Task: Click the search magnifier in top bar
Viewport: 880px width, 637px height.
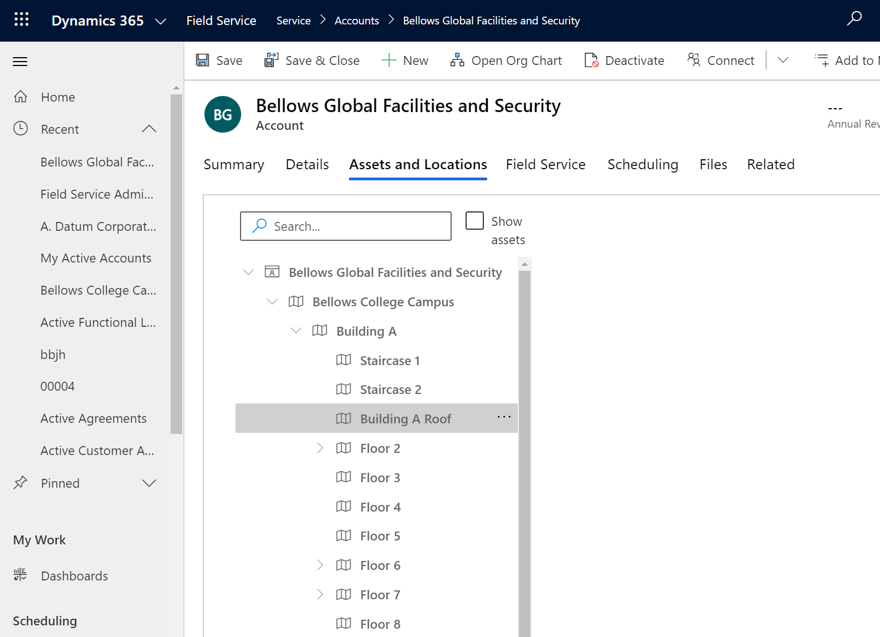Action: (854, 19)
